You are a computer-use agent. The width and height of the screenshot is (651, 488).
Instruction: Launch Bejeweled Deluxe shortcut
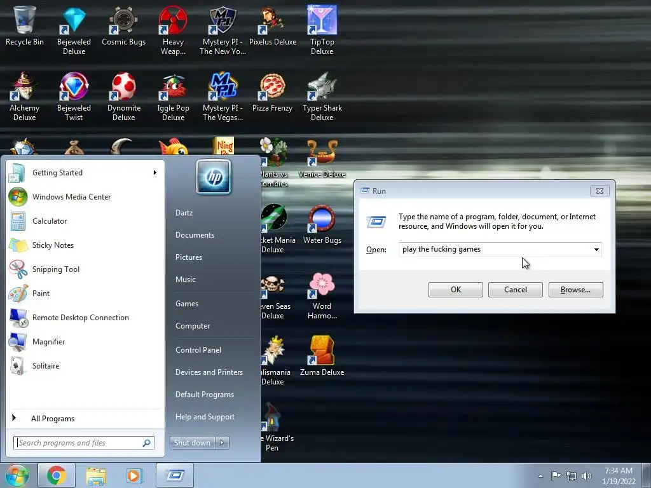coord(74,30)
